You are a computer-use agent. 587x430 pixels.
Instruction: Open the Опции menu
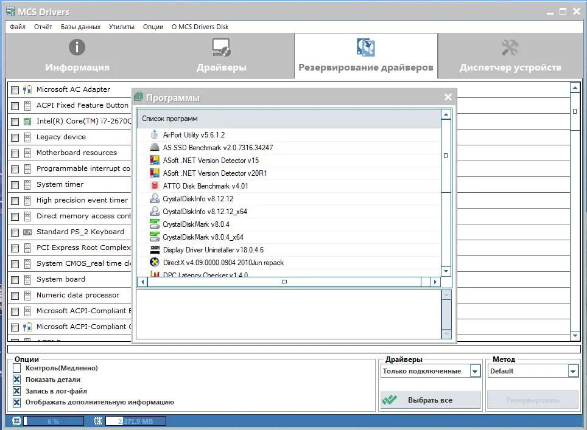153,27
